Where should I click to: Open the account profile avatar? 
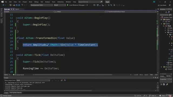tap(154, 2)
